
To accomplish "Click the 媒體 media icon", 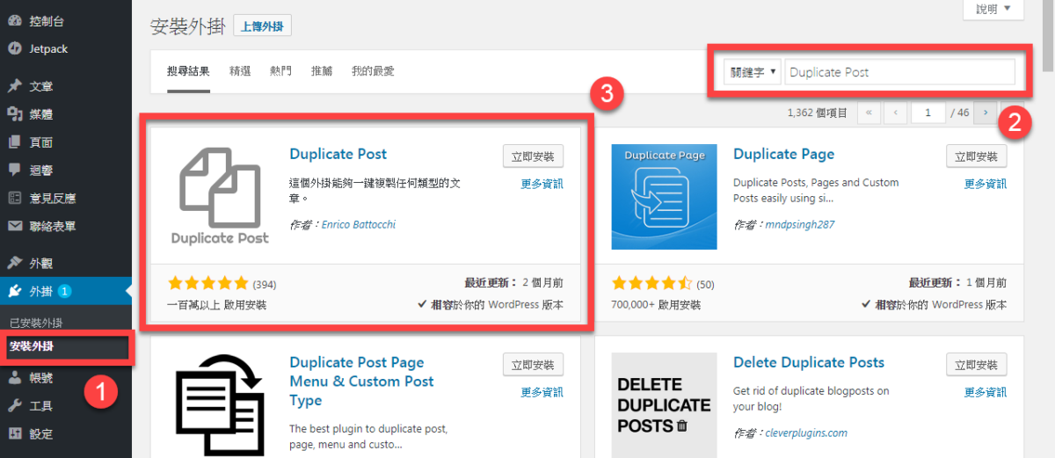I will 15,114.
